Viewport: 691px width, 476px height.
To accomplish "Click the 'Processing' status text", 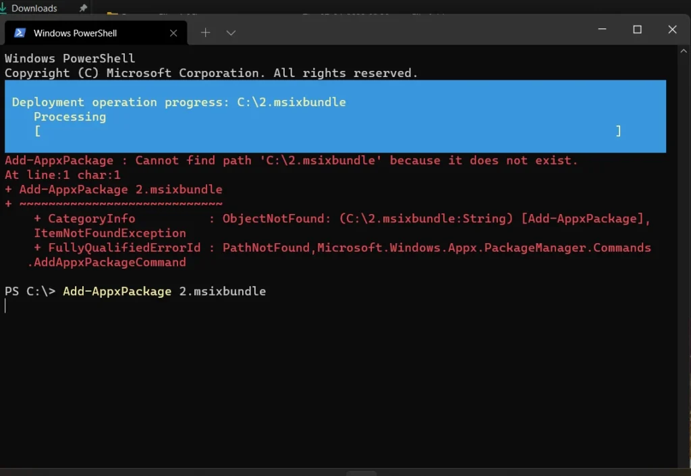I will pyautogui.click(x=70, y=117).
